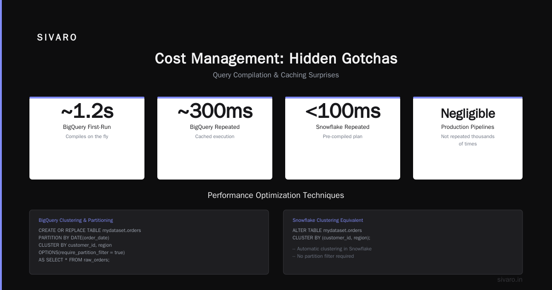Image resolution: width=552 pixels, height=290 pixels.
Task: Click the 'BigQuery Repeated' label
Action: pos(215,127)
